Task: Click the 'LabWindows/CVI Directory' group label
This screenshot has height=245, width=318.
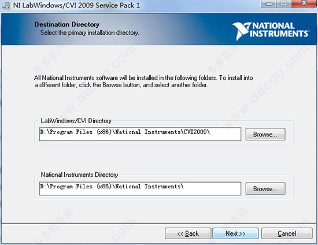Action: click(x=76, y=121)
